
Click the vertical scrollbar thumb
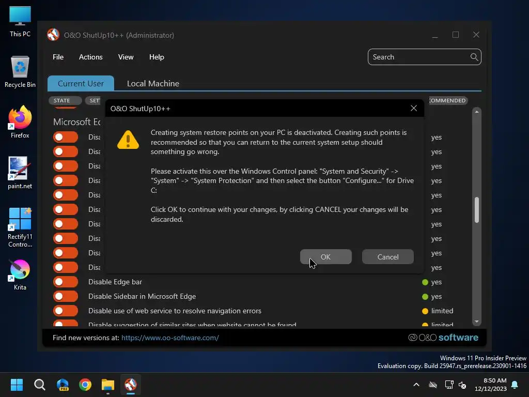[477, 210]
